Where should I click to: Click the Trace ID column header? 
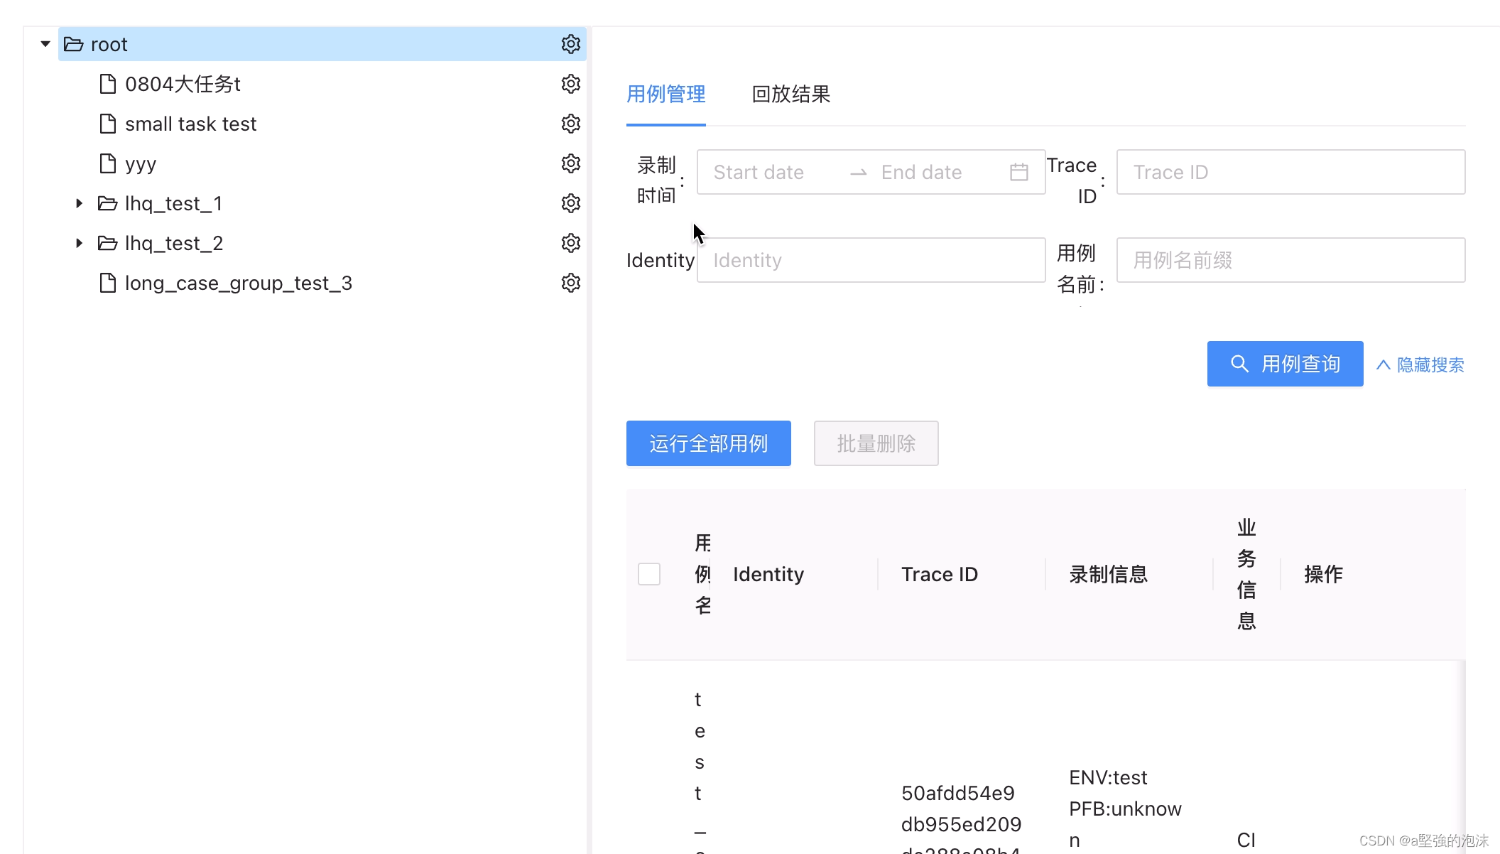[940, 574]
